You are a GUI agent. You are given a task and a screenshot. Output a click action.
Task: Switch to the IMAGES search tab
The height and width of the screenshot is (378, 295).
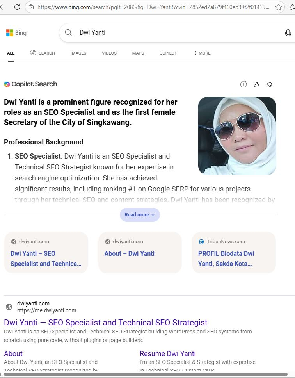coord(78,53)
